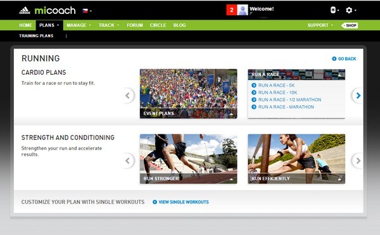Click 'Strengthen your run and accelerate results.' text
This screenshot has width=380, height=235.
tap(61, 151)
